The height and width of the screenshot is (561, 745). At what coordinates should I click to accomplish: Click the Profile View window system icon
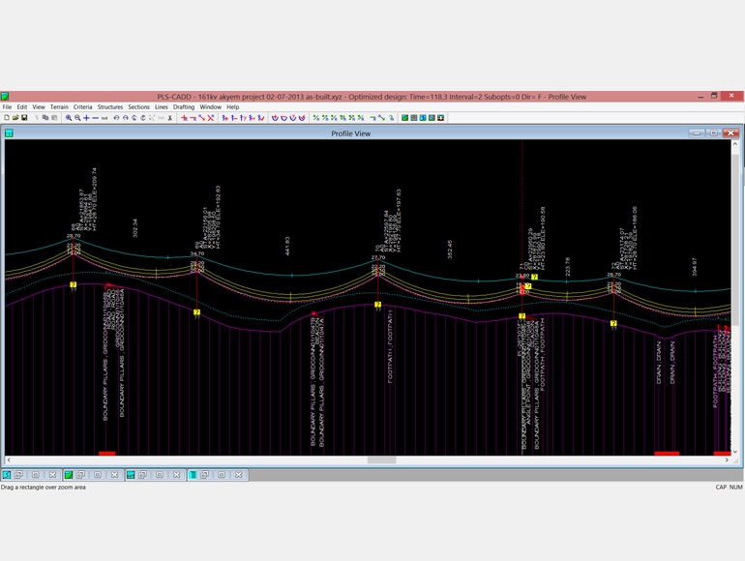9,133
